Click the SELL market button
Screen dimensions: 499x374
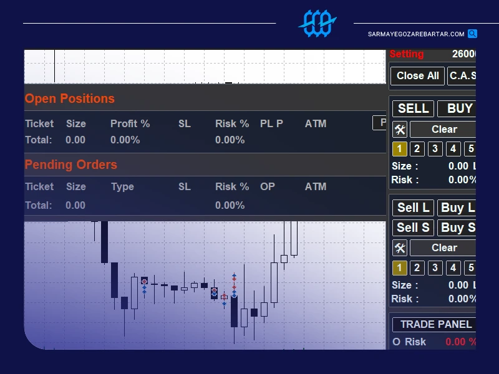pyautogui.click(x=413, y=108)
